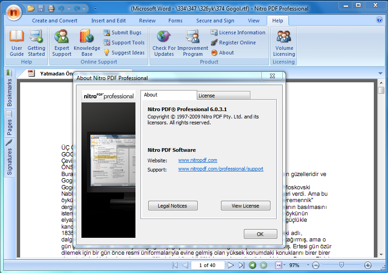The height and width of the screenshot is (273, 388).
Task: Check For Updates
Action: click(x=163, y=41)
